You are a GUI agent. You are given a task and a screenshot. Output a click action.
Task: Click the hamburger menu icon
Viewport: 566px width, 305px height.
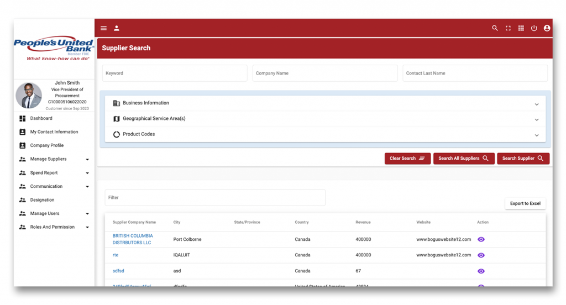pos(103,28)
